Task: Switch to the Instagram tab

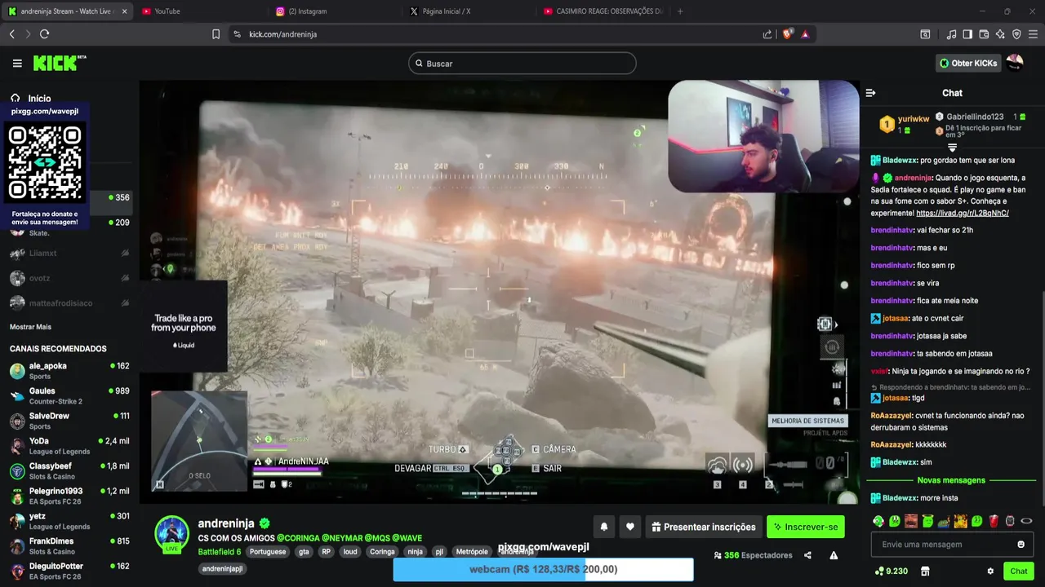Action: tap(335, 11)
